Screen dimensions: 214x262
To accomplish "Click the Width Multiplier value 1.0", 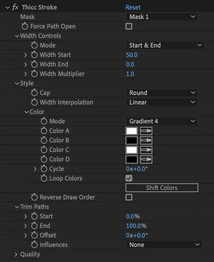I will click(130, 74).
